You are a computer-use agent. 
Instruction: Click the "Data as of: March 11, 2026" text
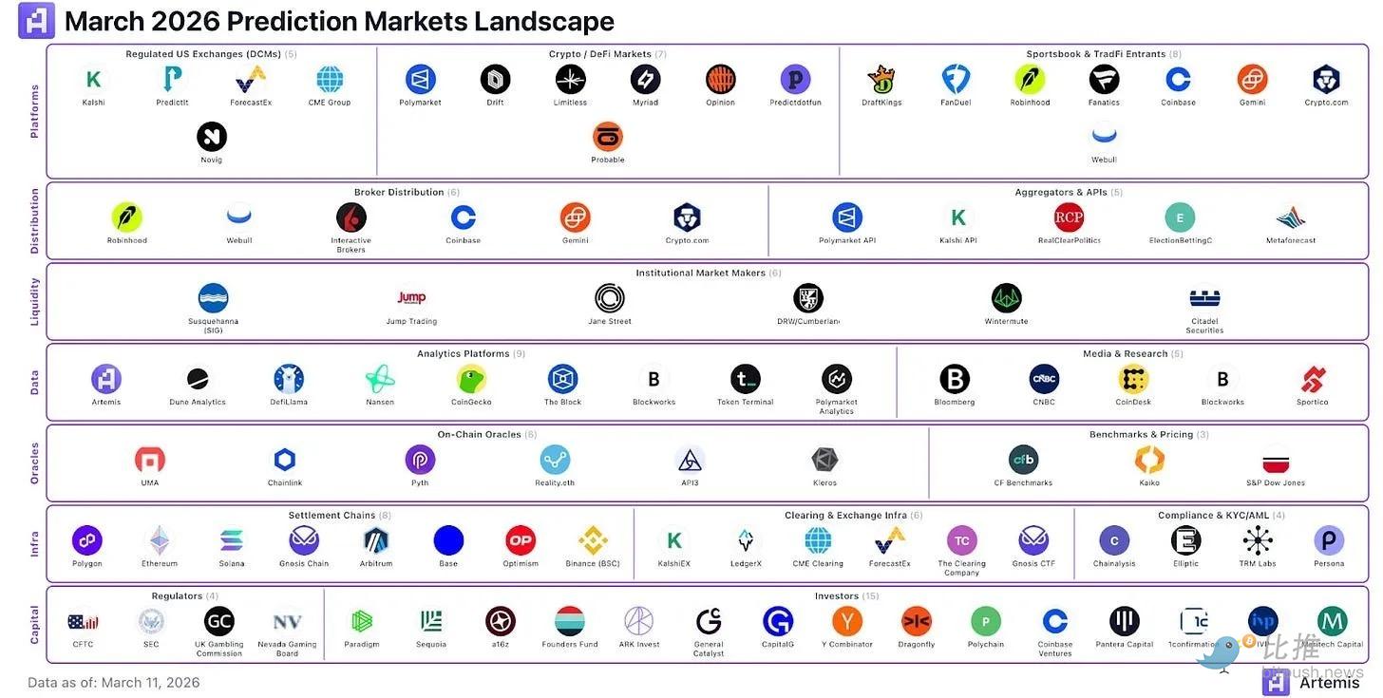(114, 682)
